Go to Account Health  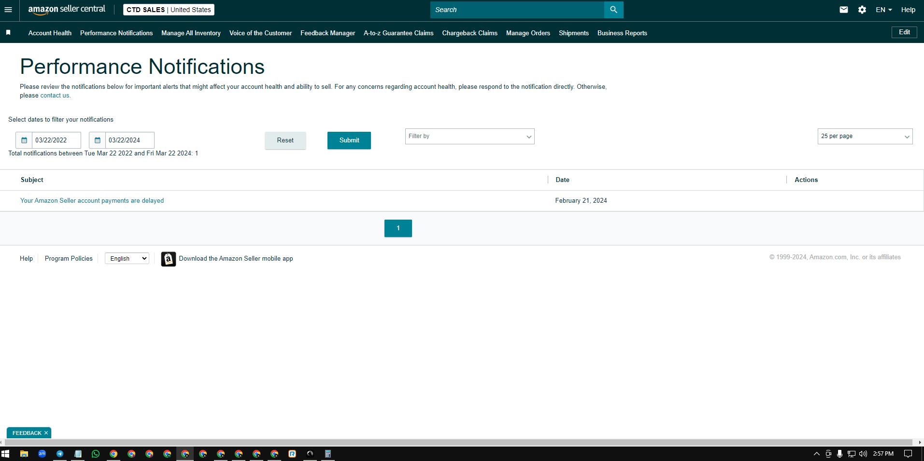click(50, 33)
